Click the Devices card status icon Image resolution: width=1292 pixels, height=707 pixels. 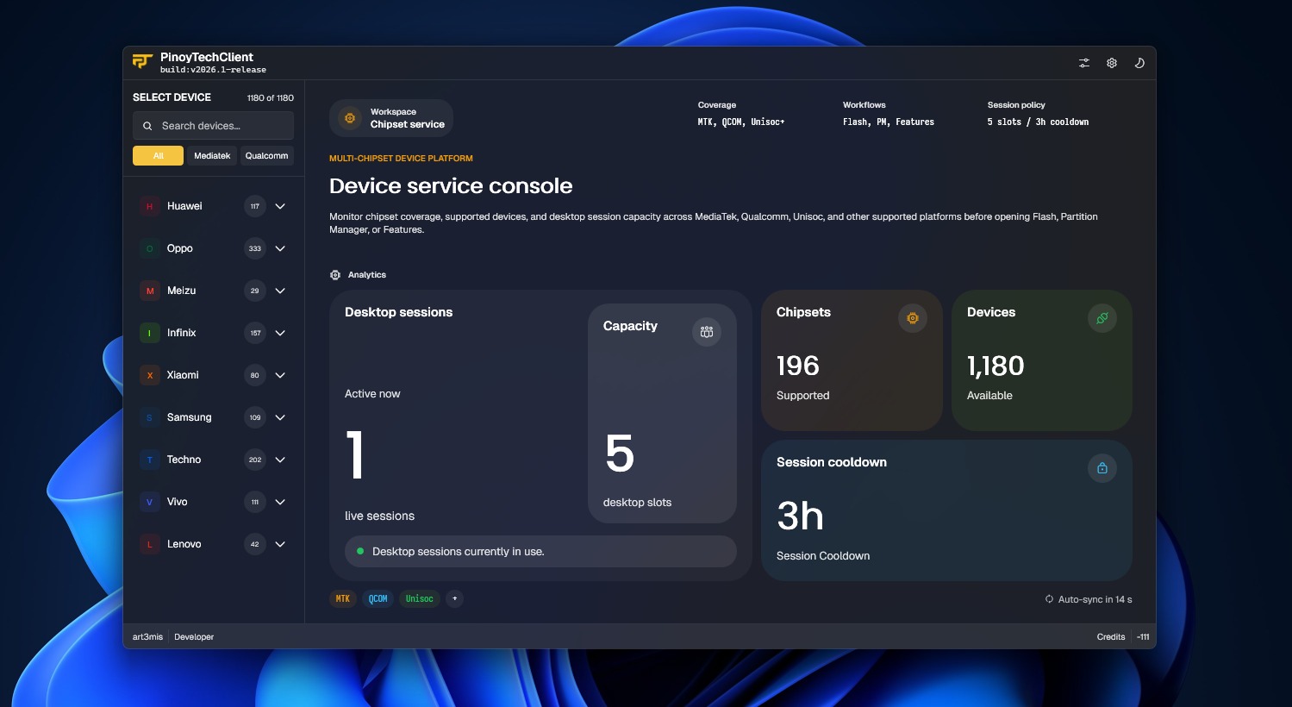[x=1102, y=318]
